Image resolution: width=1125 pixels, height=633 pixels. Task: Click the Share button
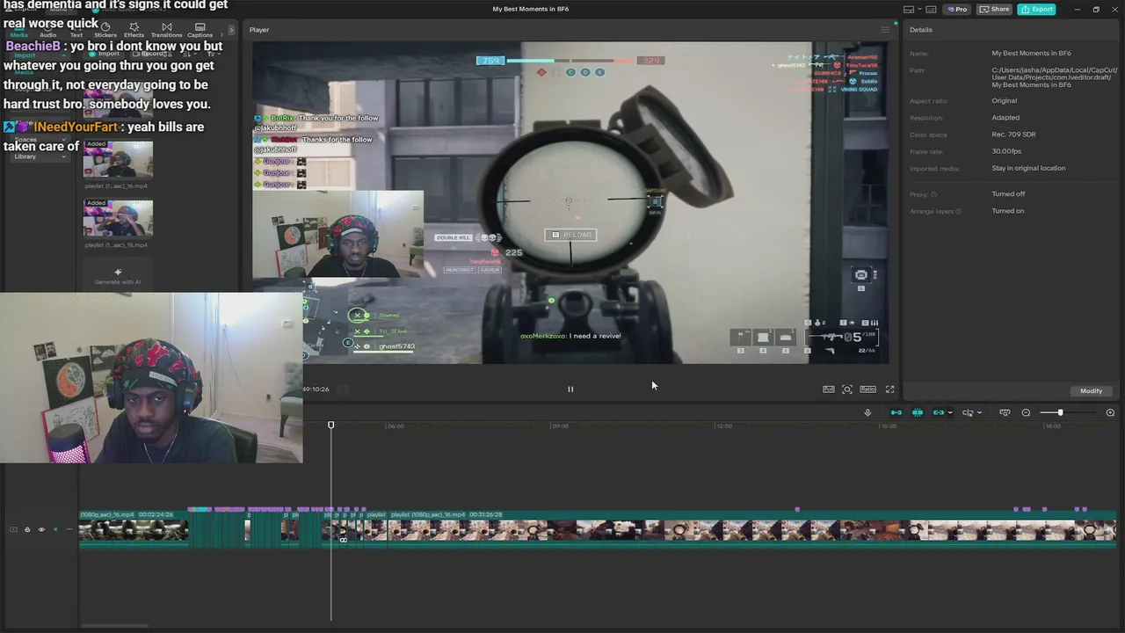[995, 9]
